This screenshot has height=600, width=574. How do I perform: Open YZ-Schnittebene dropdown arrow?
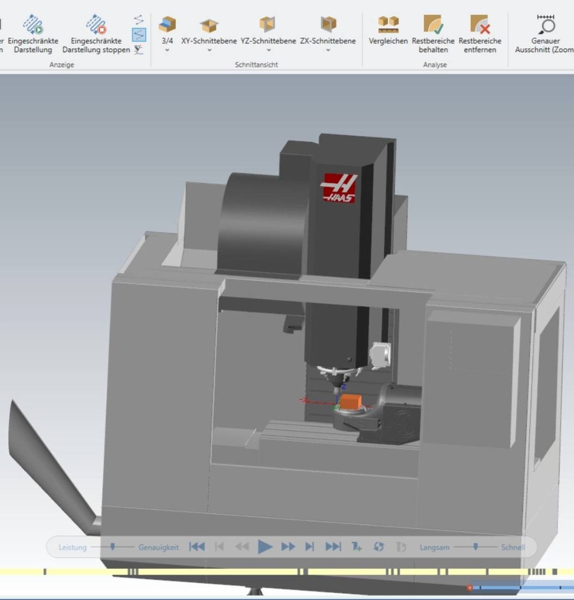point(268,50)
